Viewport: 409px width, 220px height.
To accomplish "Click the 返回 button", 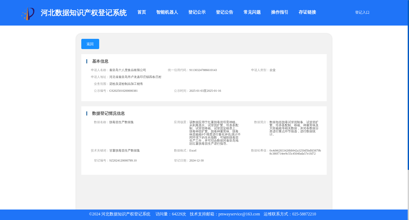I will [x=90, y=44].
